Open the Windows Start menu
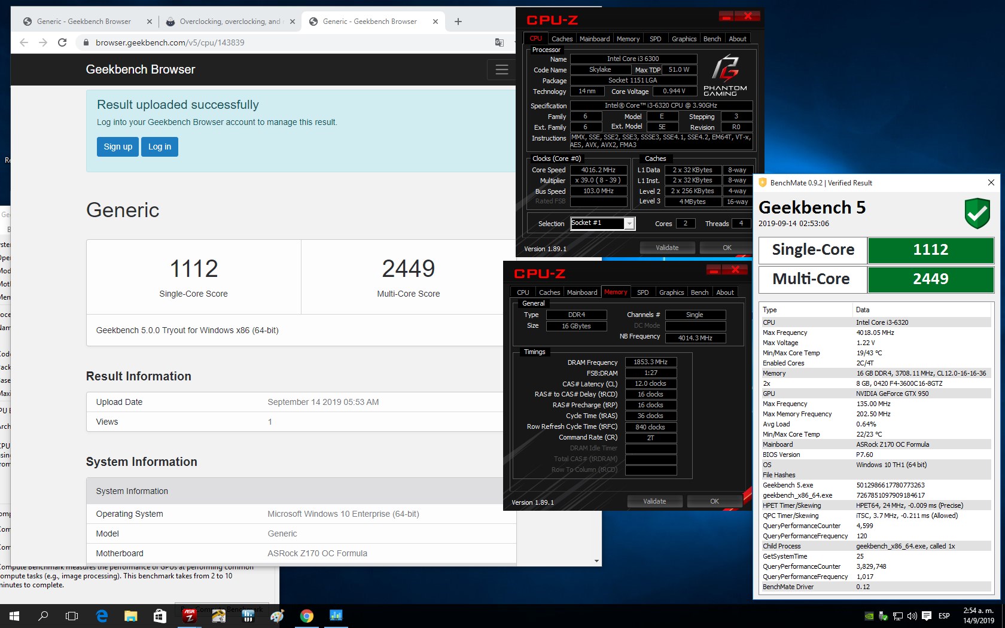Viewport: 1005px width, 628px height. 14,616
